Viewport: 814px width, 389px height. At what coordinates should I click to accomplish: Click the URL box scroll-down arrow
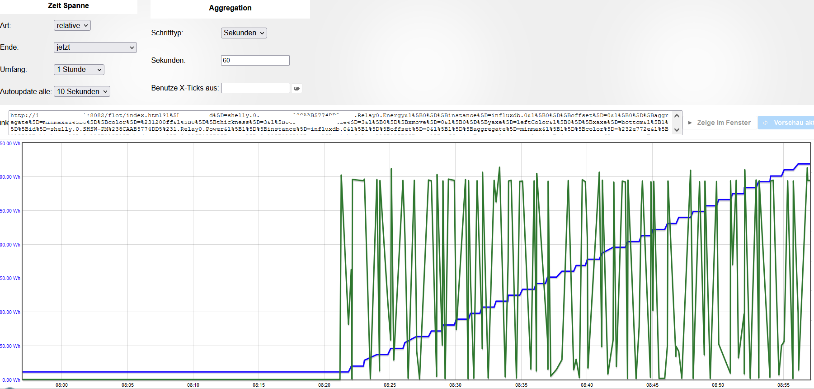[677, 130]
